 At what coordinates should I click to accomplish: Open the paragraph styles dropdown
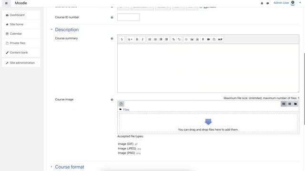[130, 39]
